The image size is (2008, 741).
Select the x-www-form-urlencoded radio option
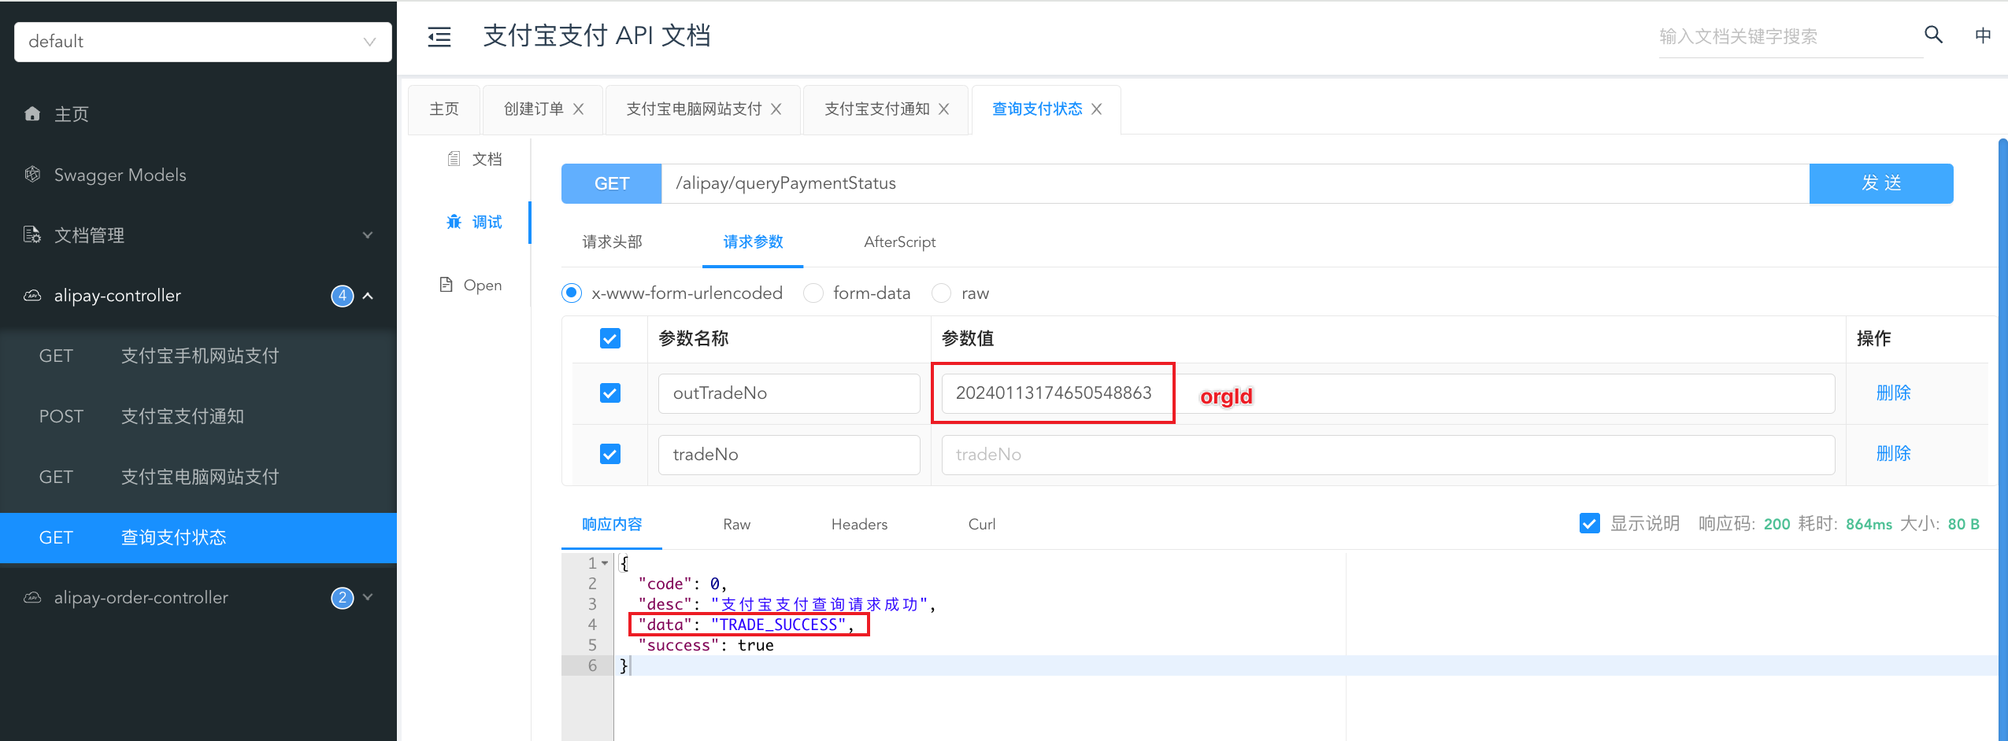[572, 293]
